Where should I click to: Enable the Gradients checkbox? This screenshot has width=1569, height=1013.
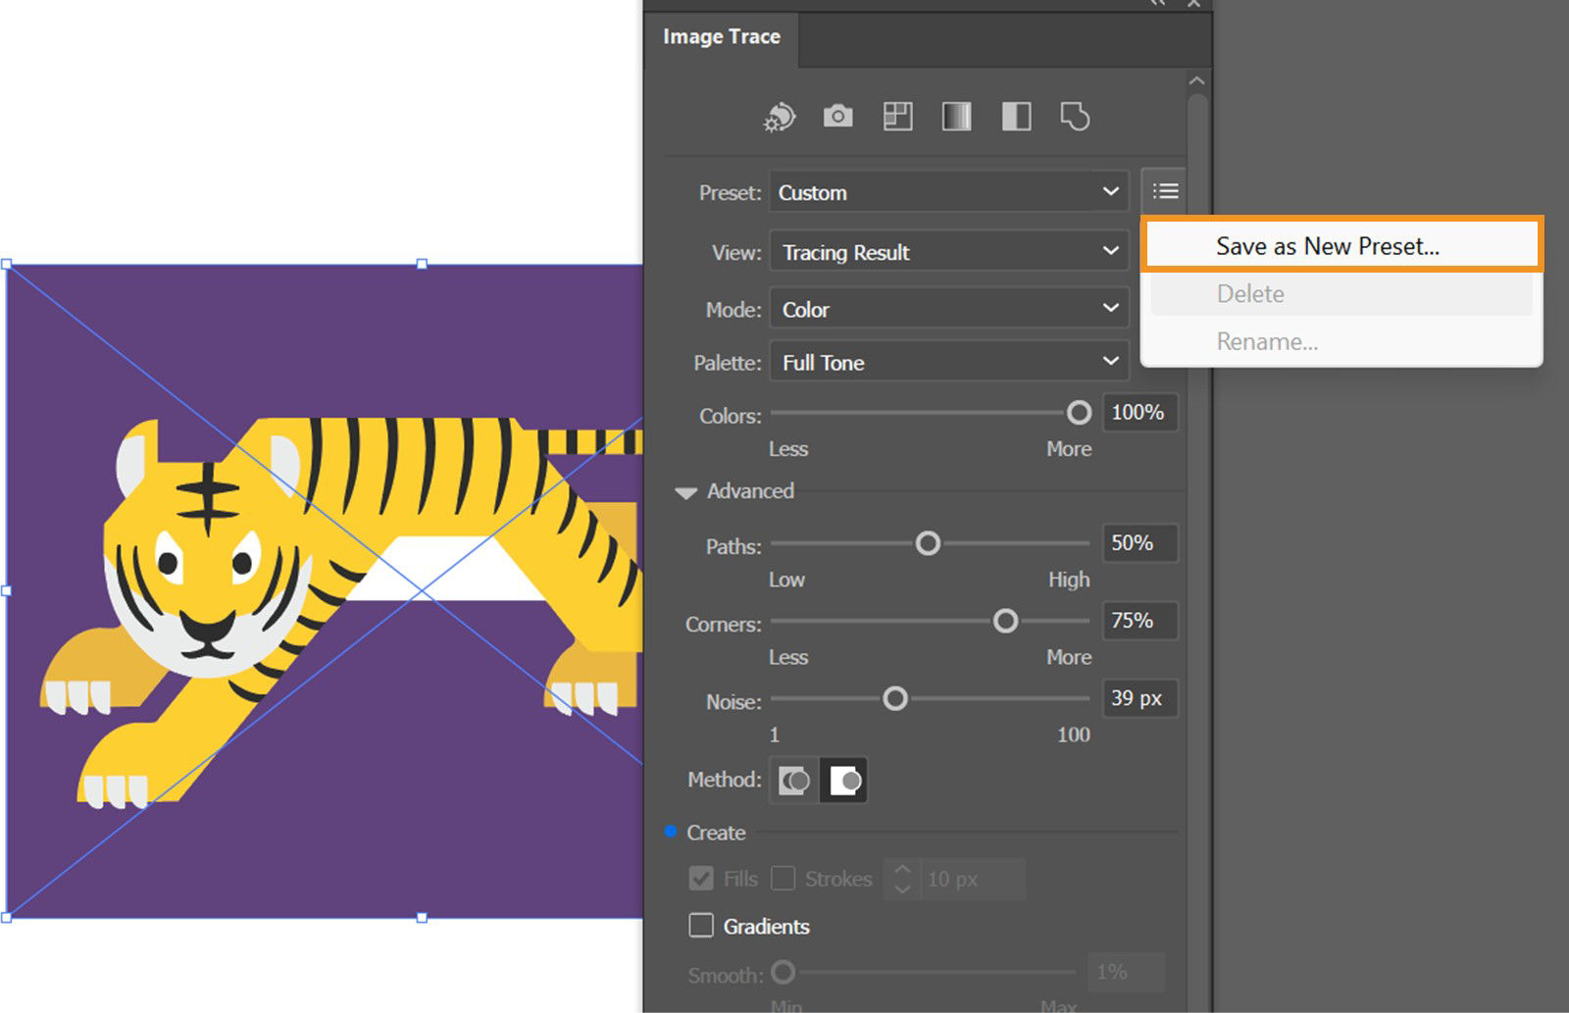coord(700,925)
